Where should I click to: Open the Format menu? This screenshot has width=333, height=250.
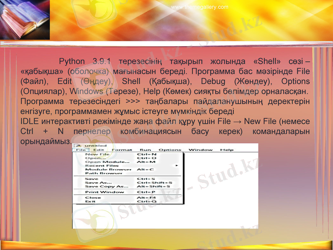pos(122,150)
